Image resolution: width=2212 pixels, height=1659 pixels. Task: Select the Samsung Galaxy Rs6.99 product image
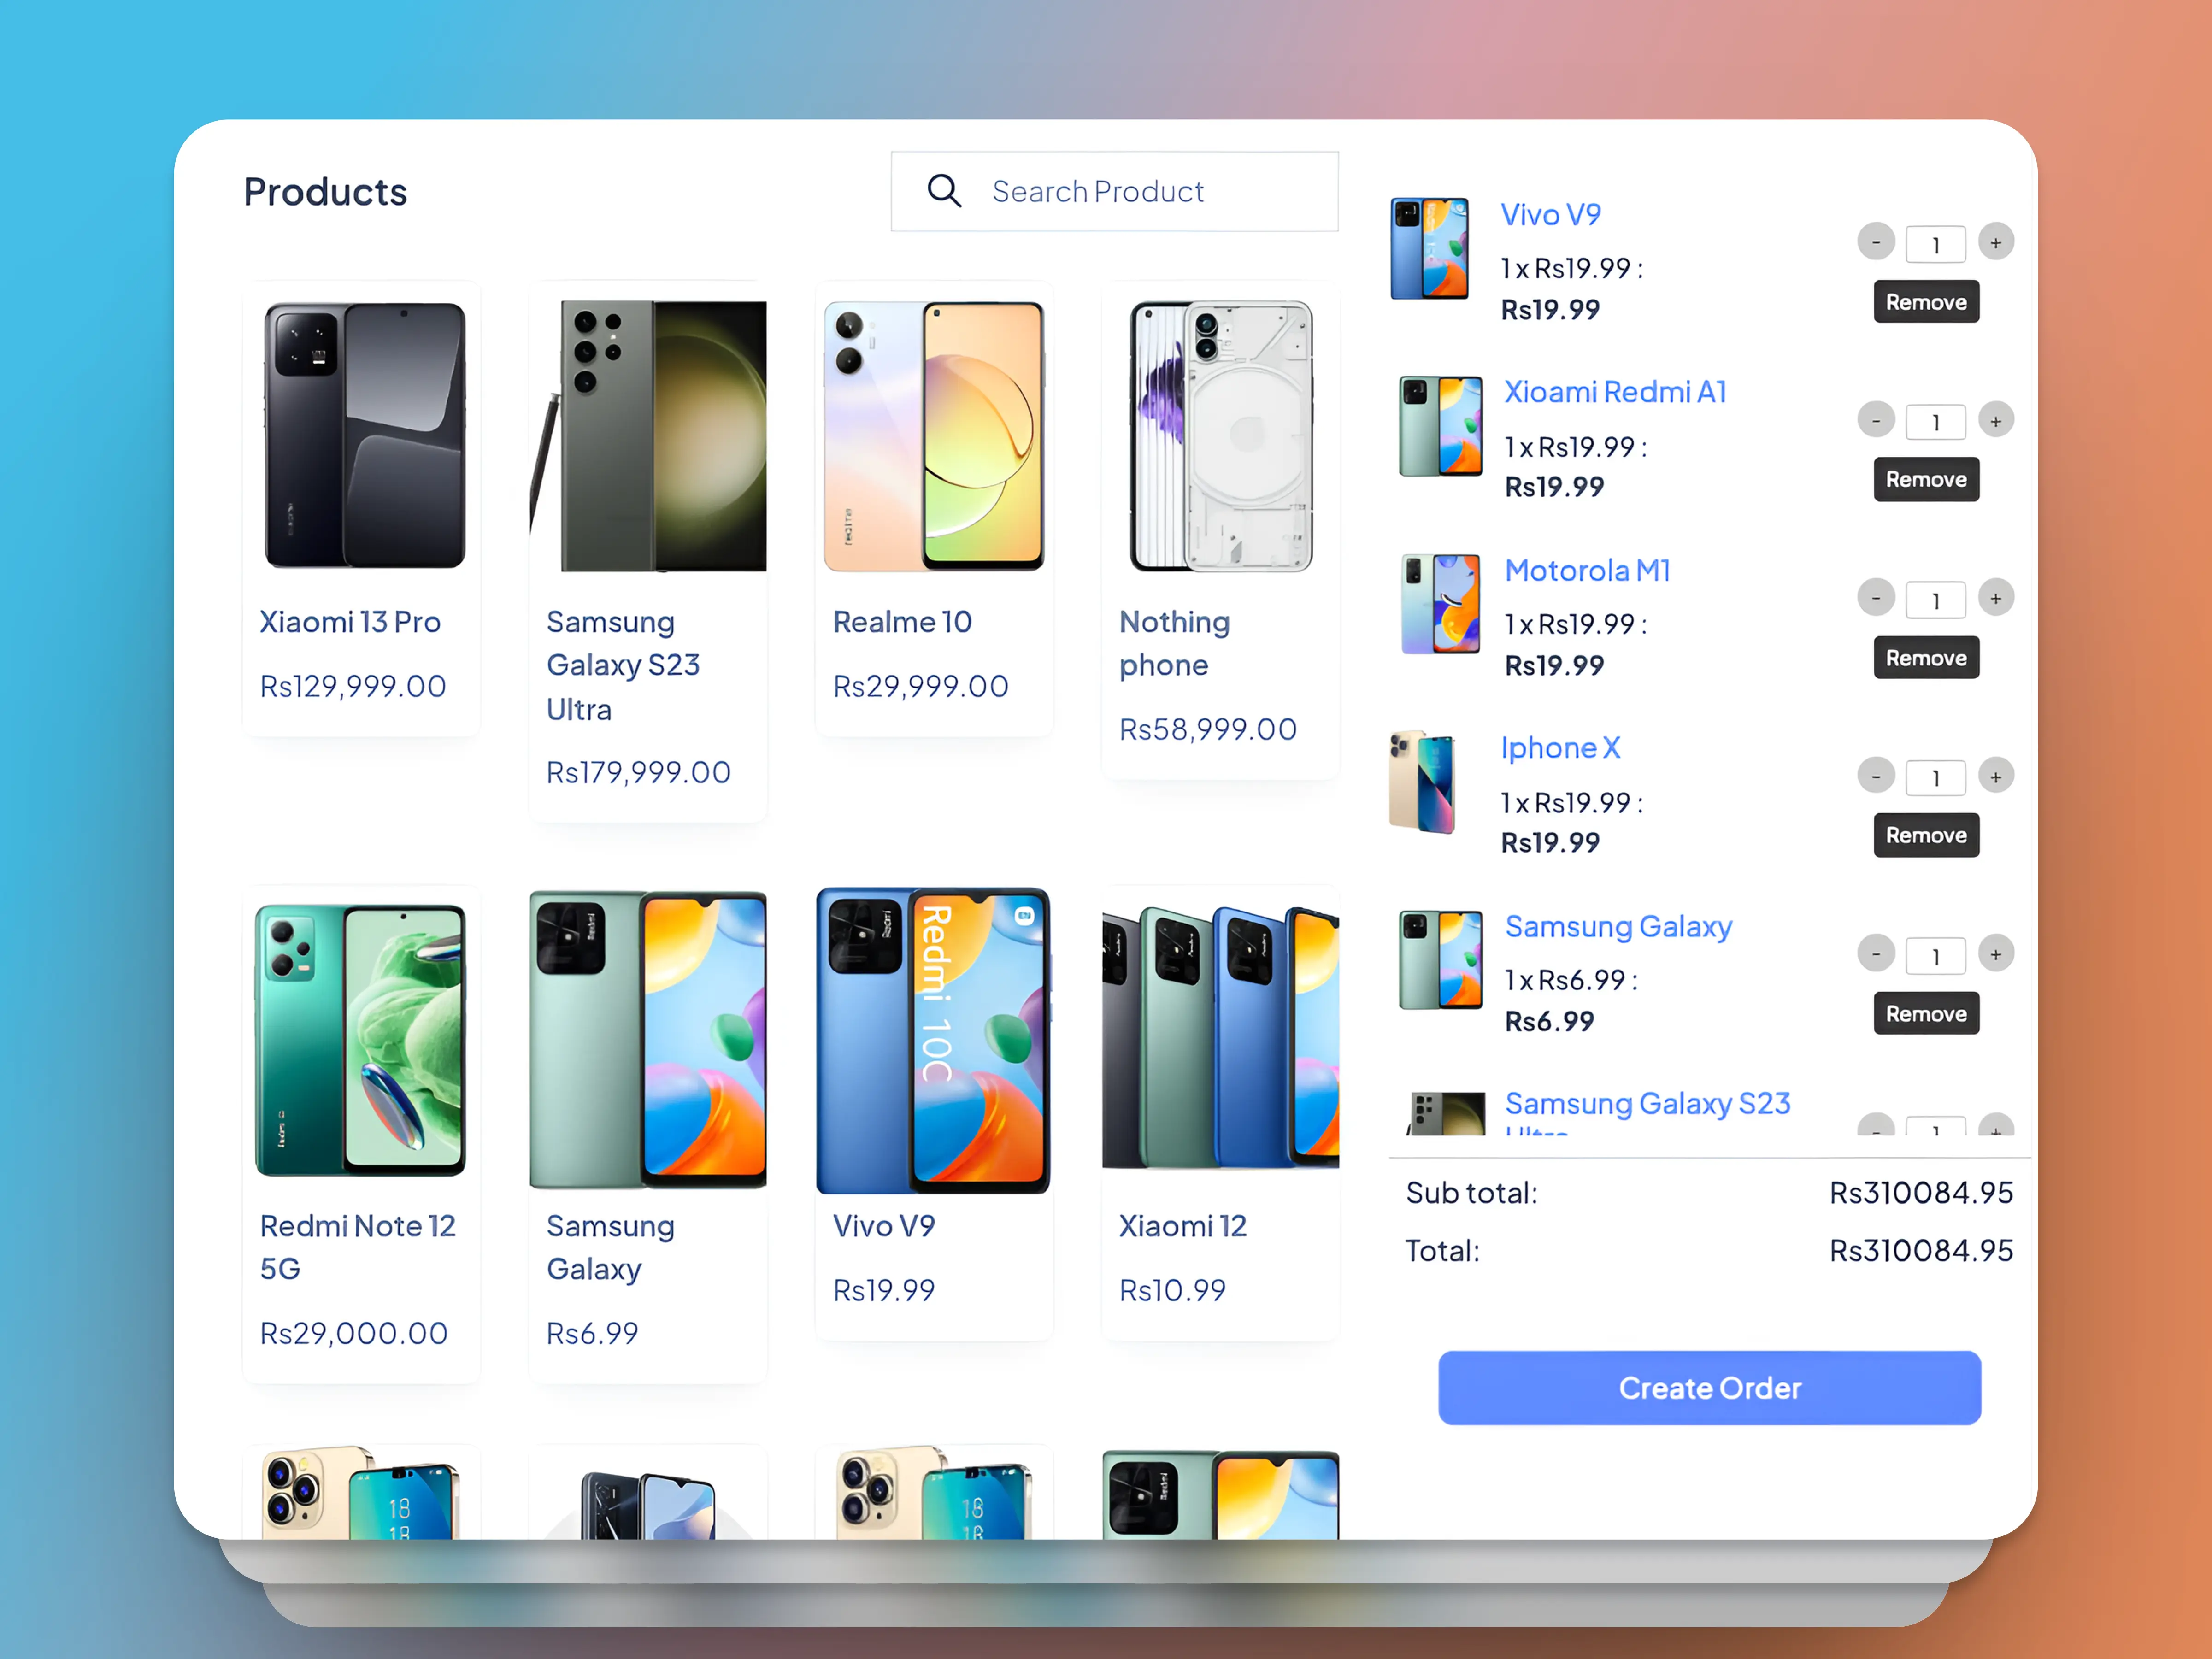[648, 1040]
